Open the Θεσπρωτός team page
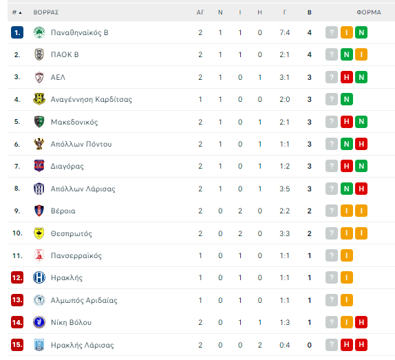 coord(72,233)
